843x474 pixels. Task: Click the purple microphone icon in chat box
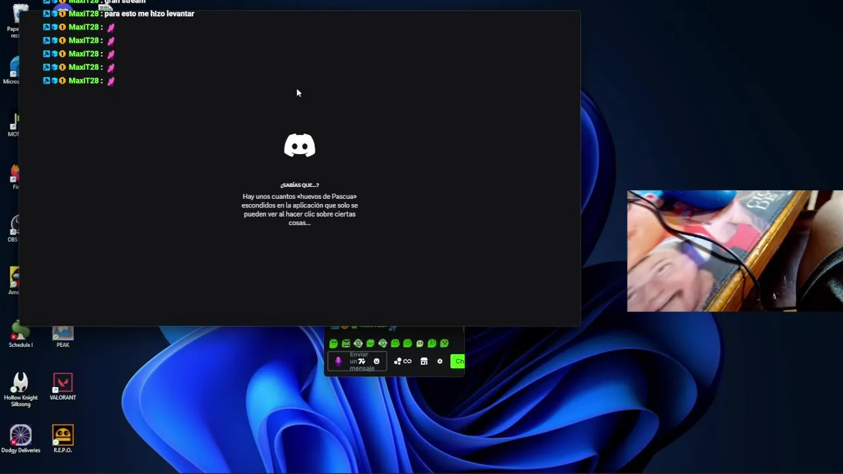pos(339,361)
